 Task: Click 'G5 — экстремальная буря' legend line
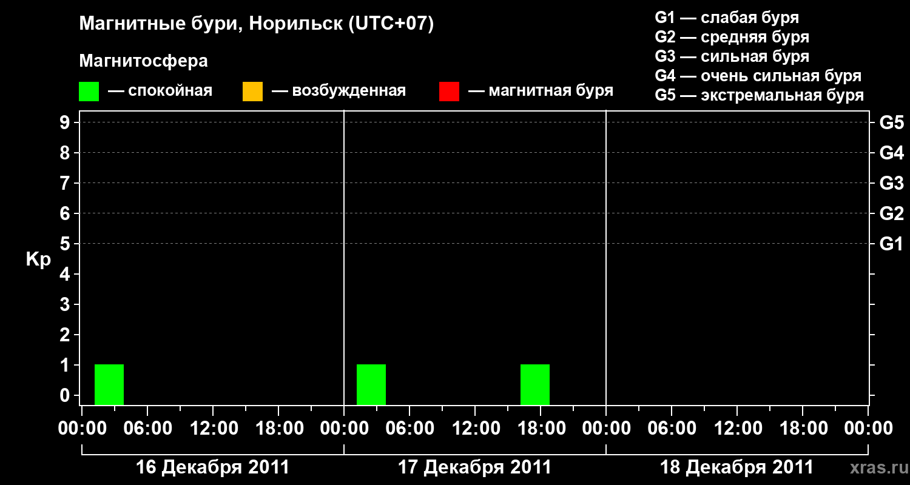point(759,95)
